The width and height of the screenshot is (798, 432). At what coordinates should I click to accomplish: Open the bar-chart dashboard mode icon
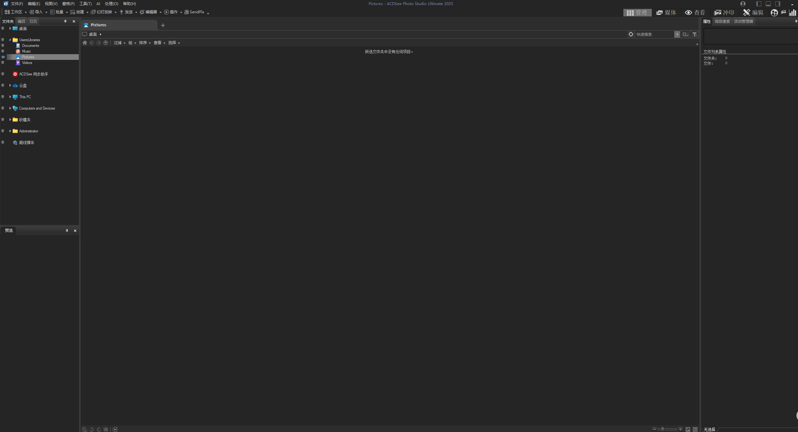(793, 12)
